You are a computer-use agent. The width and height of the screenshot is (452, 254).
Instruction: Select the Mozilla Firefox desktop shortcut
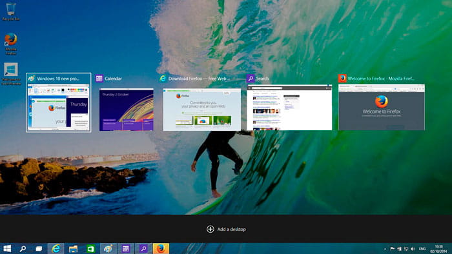[x=11, y=44]
